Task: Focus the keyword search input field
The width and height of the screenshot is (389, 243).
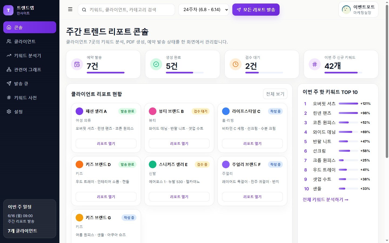Action: pyautogui.click(x=126, y=10)
